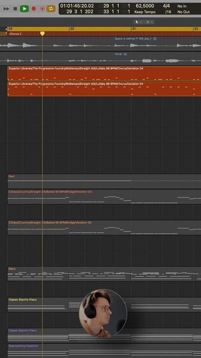Open the Keep Tempo mode menu
201x358 pixels.
(x=145, y=12)
